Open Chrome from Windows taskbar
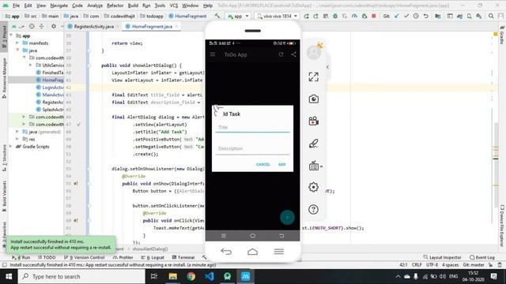 point(191,276)
